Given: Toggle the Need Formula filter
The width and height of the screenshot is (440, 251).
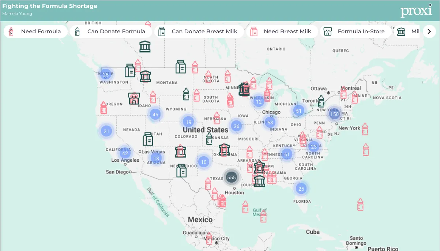Looking at the screenshot, I should click(x=35, y=31).
